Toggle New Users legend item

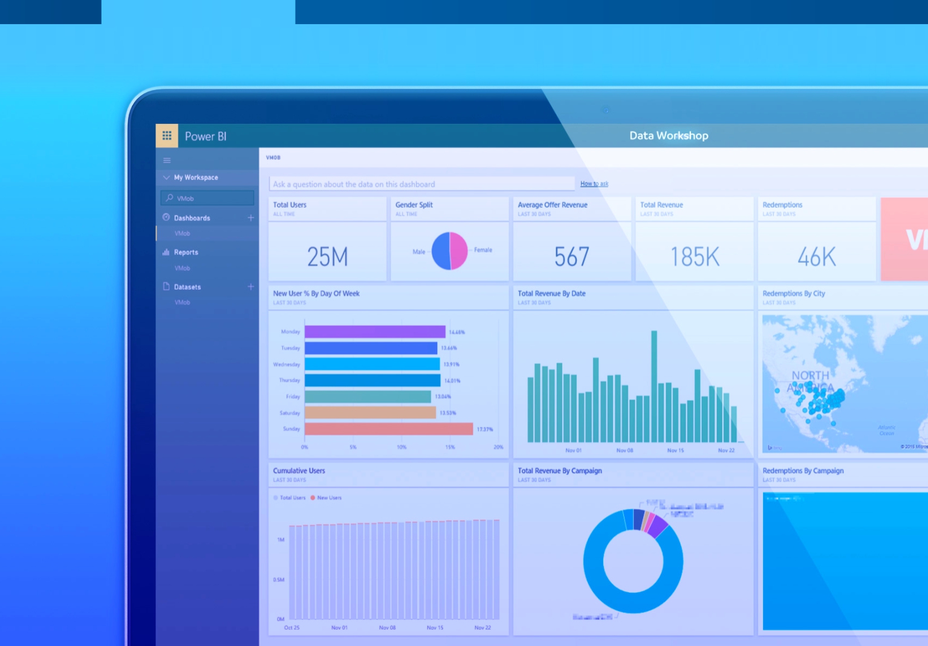[326, 498]
